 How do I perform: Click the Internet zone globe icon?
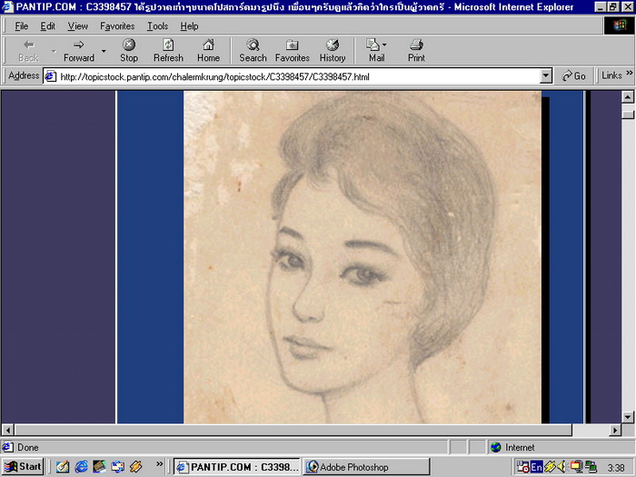coord(495,447)
